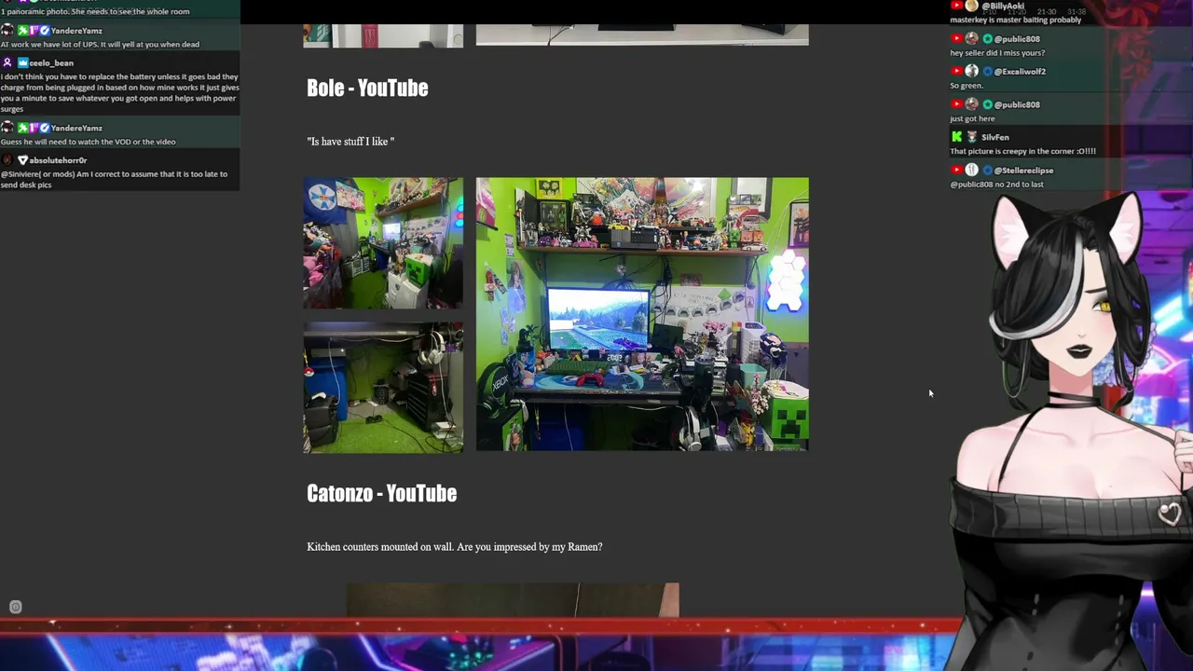Click the avatar above 'AT work we have lot of UPS'

[x=7, y=31]
